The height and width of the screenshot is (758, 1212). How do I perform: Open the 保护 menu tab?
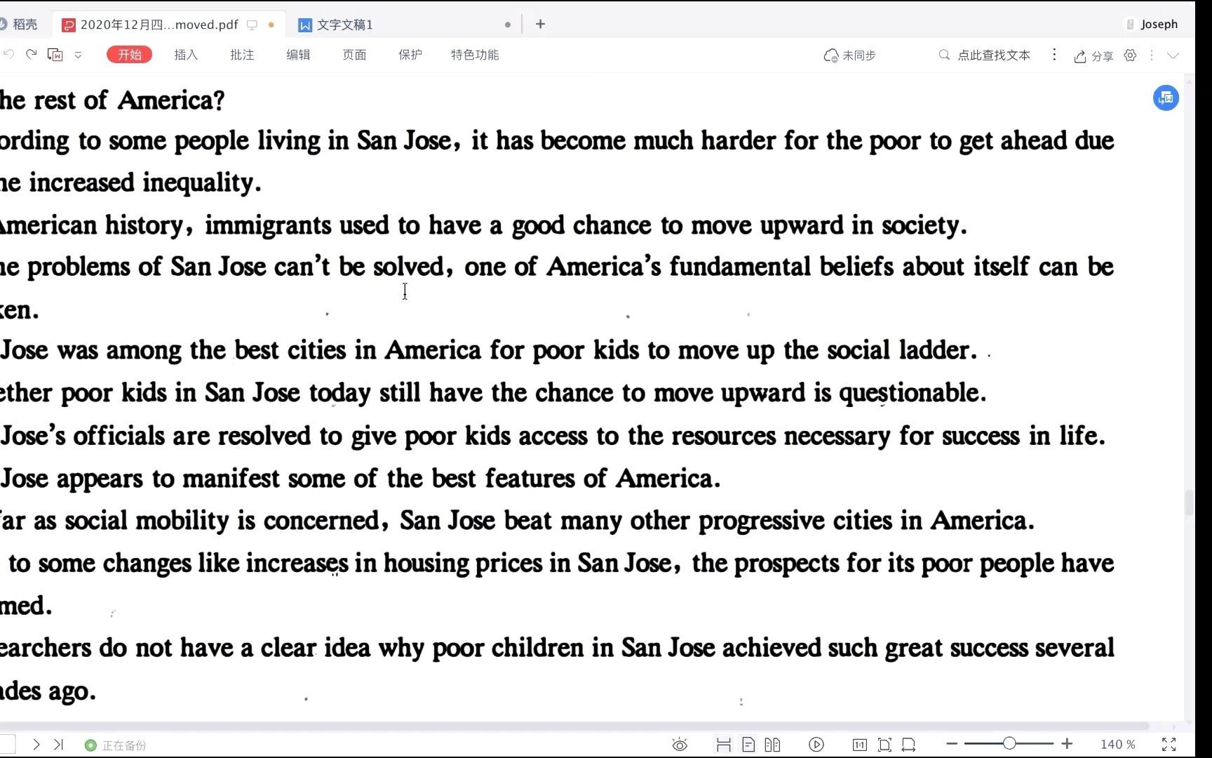[x=410, y=55]
